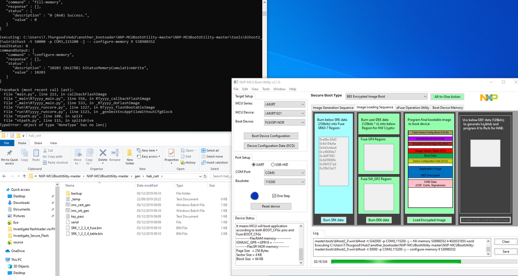Click Device Configuration Data (DCD) button
The height and width of the screenshot is (276, 518).
[x=271, y=146]
